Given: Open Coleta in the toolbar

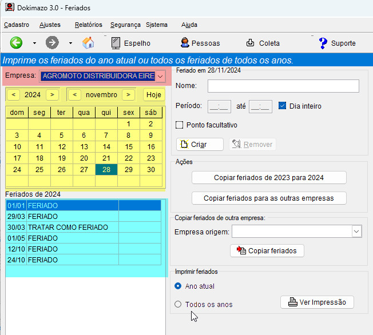Looking at the screenshot, I should tap(263, 43).
